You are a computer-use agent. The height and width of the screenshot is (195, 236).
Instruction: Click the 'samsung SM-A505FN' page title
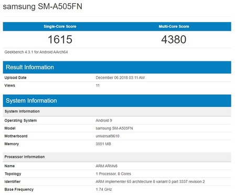click(42, 6)
